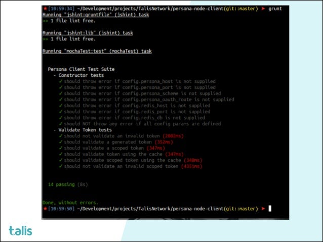The width and height of the screenshot is (323, 242).
Task: Click the 'grunt' command text
Action: tap(275, 9)
